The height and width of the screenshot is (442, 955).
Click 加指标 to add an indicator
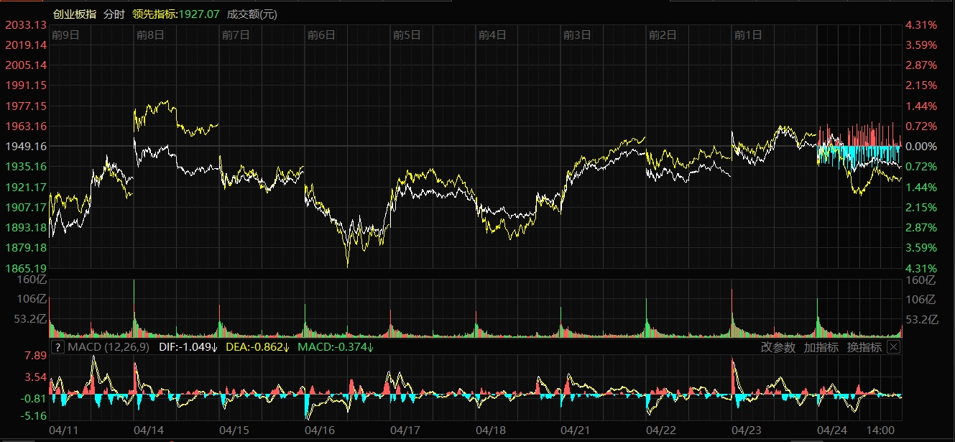[x=821, y=347]
